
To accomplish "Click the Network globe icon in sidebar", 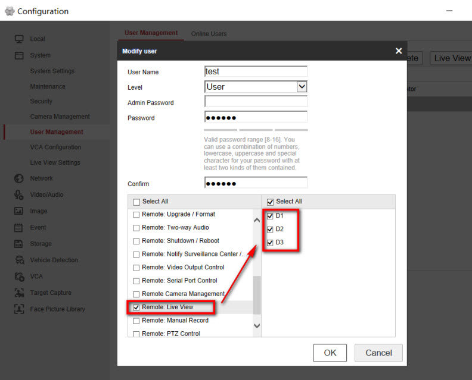I will pyautogui.click(x=19, y=178).
